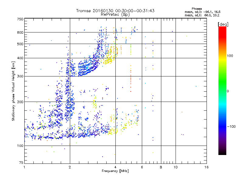This screenshot has height=182, width=243.
Task: Click the 100 tick on the height axis
Action: [20, 146]
